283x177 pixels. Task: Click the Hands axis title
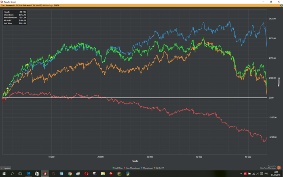(135, 161)
